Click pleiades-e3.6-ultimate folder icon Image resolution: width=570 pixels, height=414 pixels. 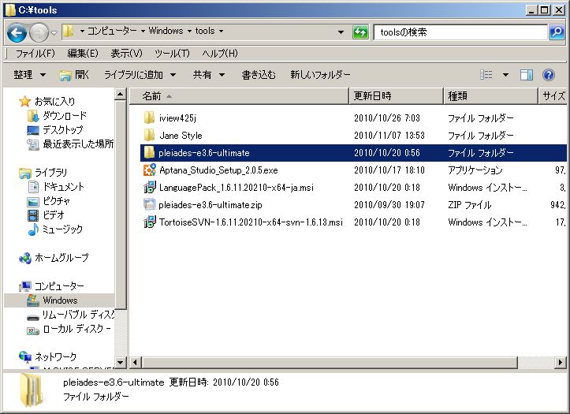click(149, 153)
